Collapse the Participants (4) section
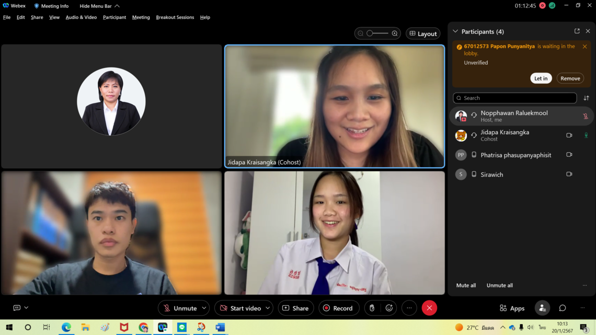 click(455, 31)
